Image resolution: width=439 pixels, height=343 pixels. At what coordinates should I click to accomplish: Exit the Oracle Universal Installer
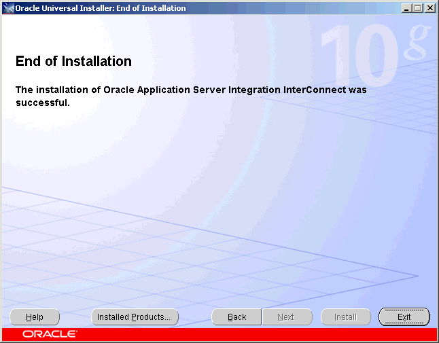click(404, 317)
